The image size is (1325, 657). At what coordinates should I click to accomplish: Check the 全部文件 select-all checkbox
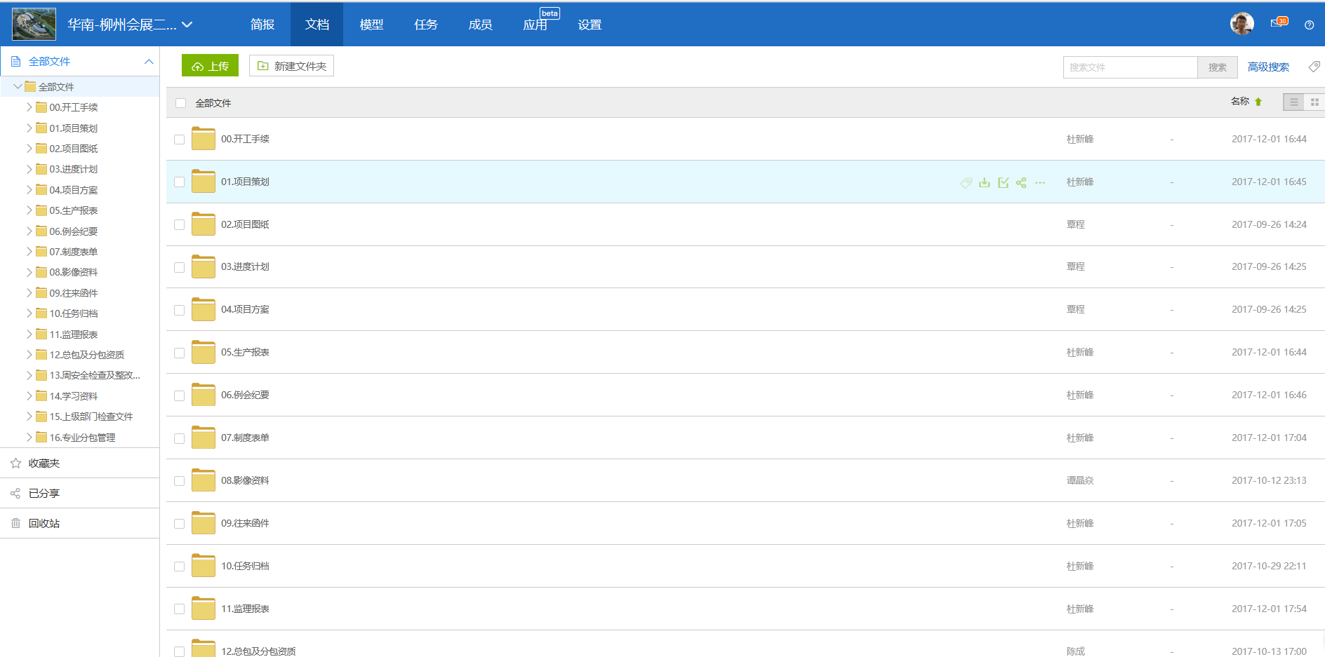pos(181,103)
